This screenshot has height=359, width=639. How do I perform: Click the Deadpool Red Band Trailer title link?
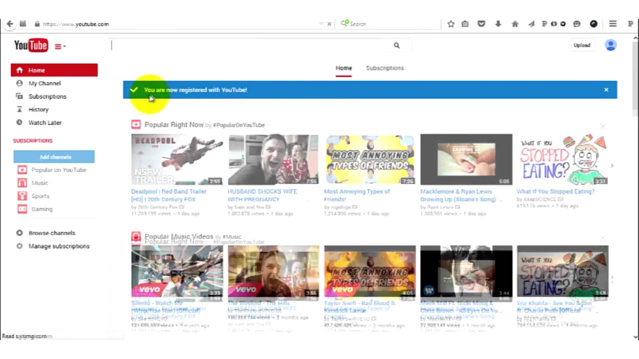coord(169,195)
